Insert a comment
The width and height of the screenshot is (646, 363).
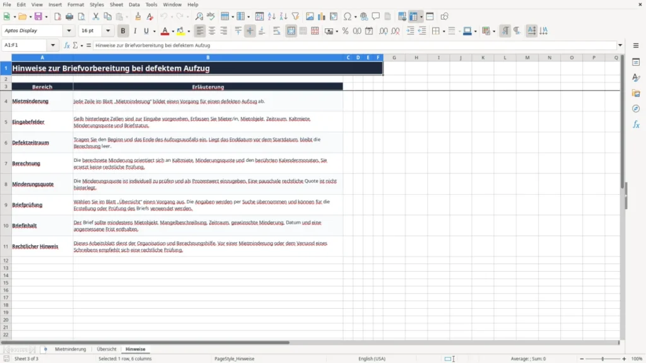pos(376,16)
